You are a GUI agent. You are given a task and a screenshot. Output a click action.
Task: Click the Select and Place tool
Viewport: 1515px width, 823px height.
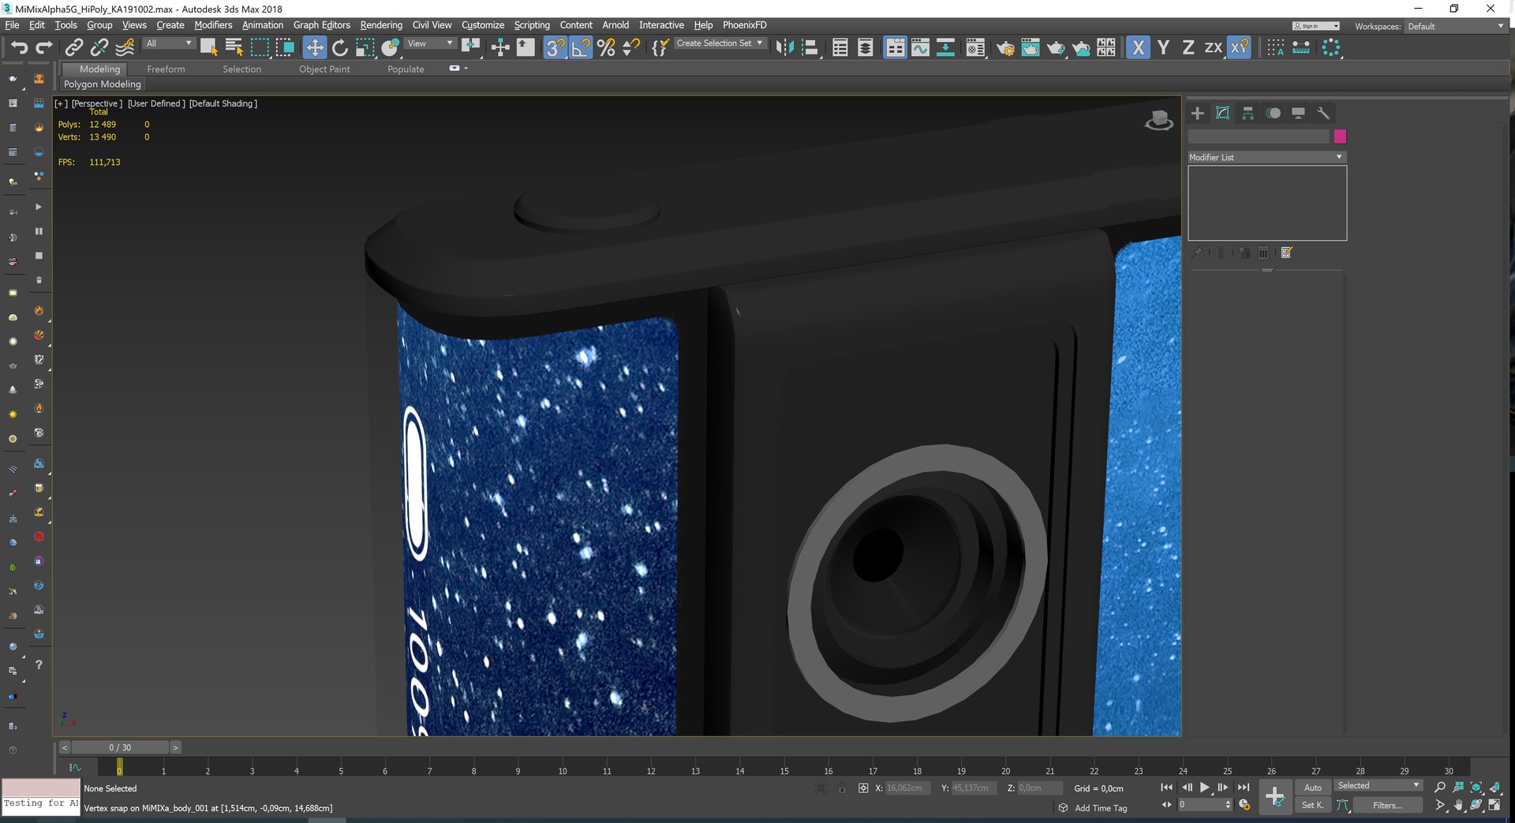coord(390,47)
